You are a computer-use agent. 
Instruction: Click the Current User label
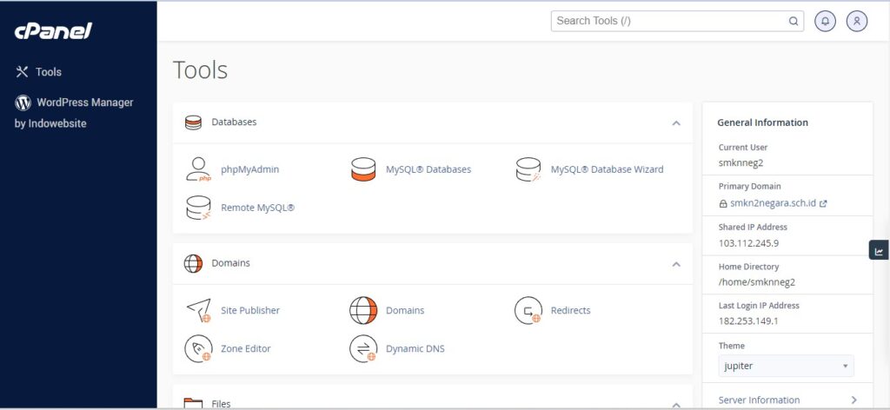[743, 148]
